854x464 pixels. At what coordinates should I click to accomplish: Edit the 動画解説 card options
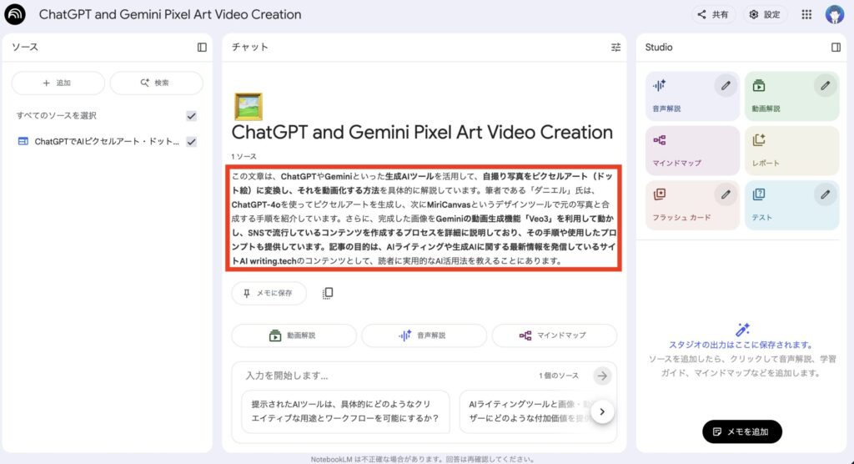tap(825, 85)
